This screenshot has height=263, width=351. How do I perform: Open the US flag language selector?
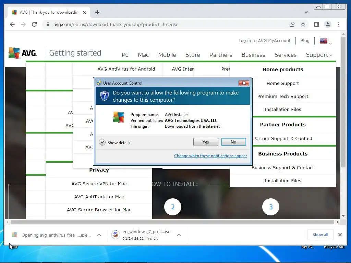tap(326, 41)
